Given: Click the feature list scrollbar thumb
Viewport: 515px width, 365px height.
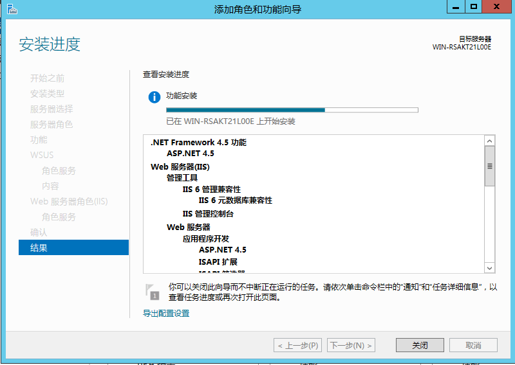Looking at the screenshot, I should [489, 166].
